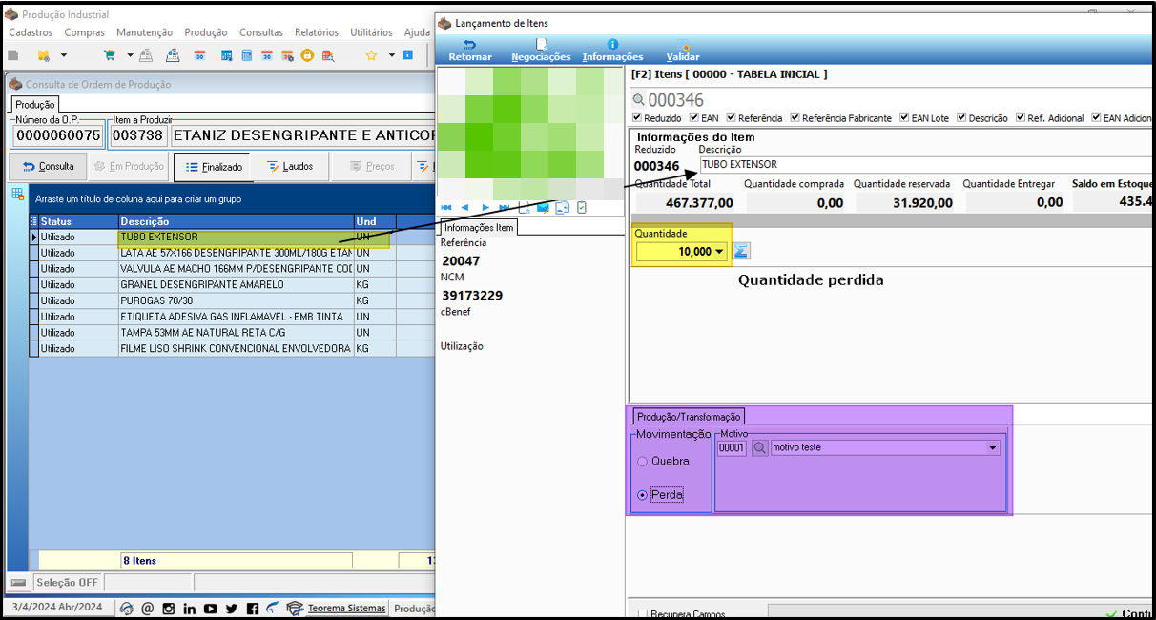
Task: Click the search icon in Motivo field
Action: pyautogui.click(x=759, y=447)
